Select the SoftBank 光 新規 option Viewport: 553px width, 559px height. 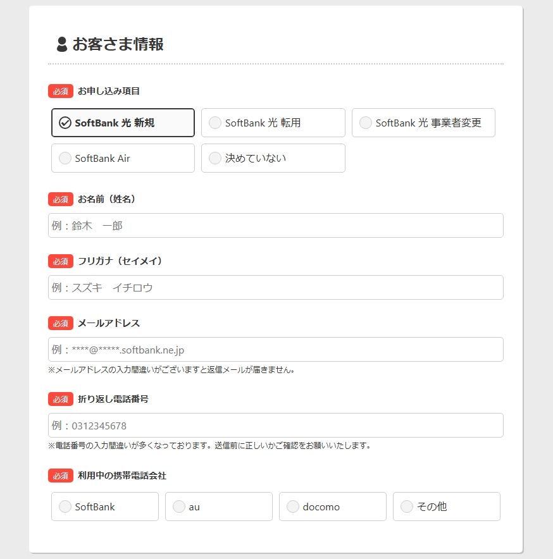pyautogui.click(x=123, y=123)
